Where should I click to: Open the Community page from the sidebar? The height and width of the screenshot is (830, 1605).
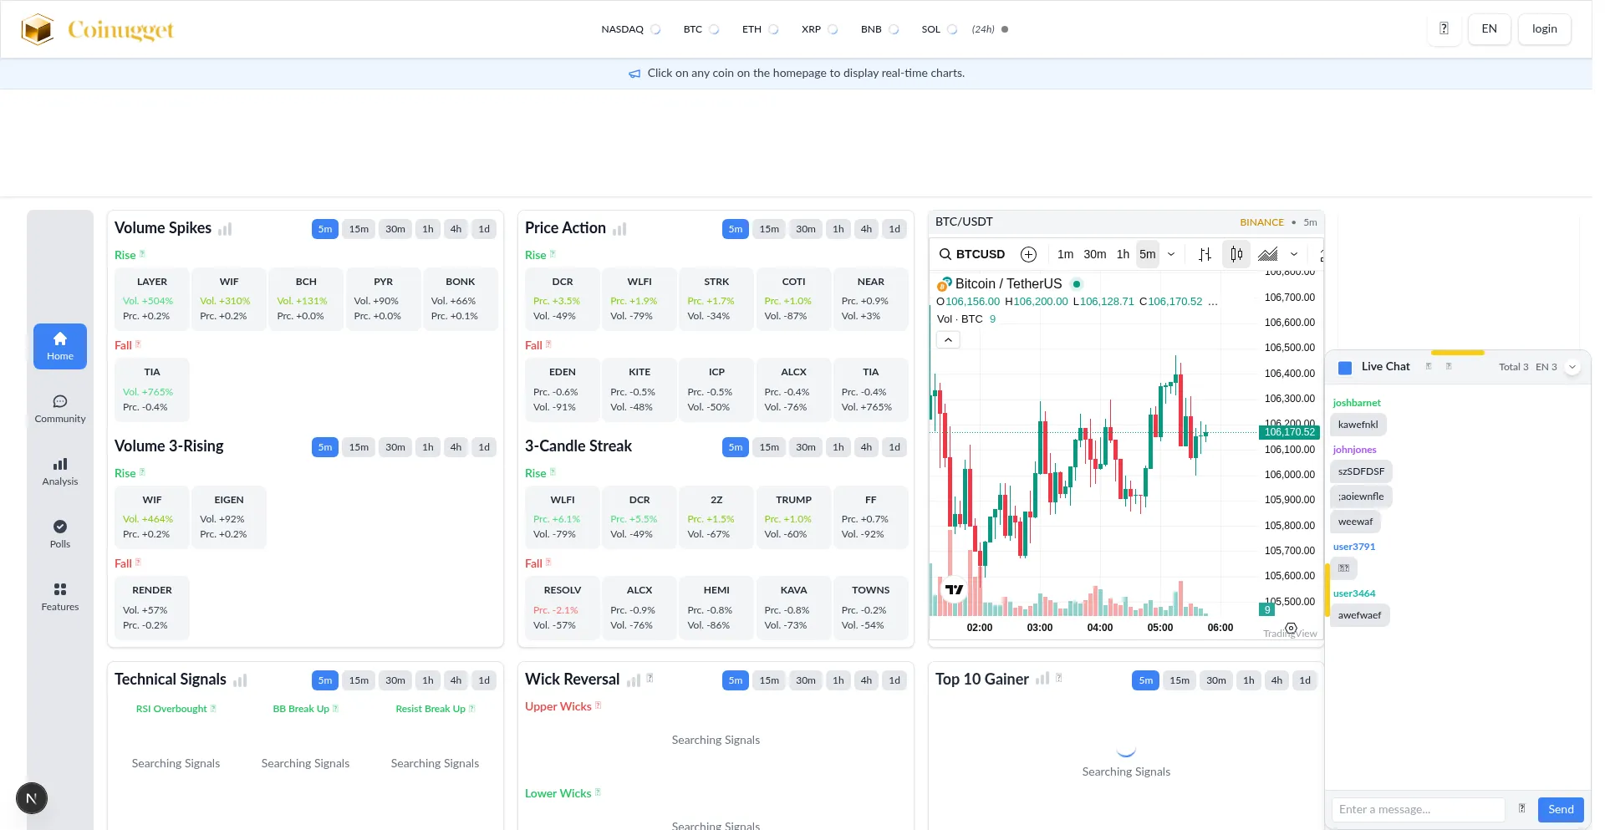(59, 409)
